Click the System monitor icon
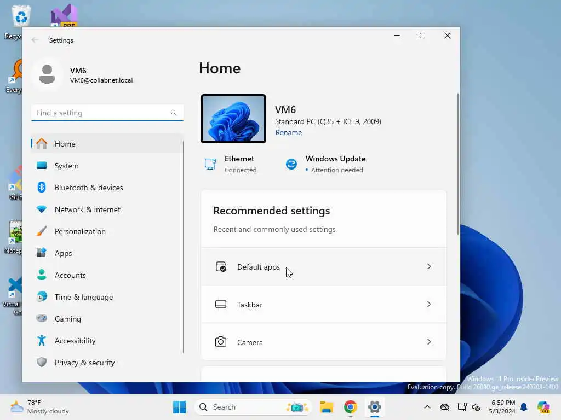This screenshot has width=561, height=420. [x=42, y=165]
